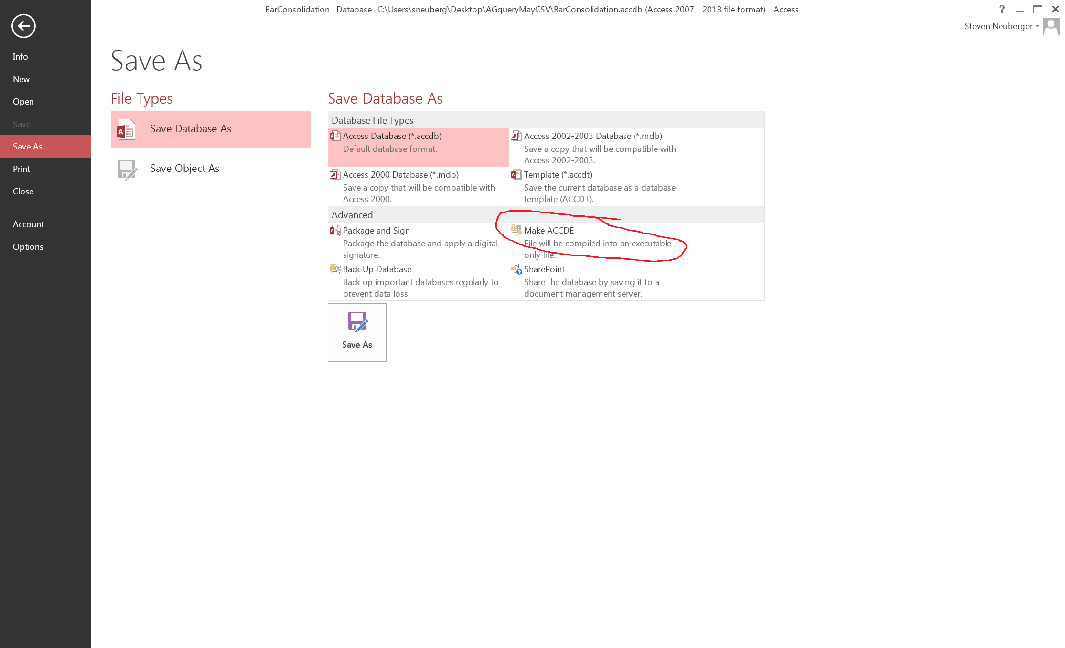Open the Info menu item
Screen dimensions: 1065x648
(20, 57)
